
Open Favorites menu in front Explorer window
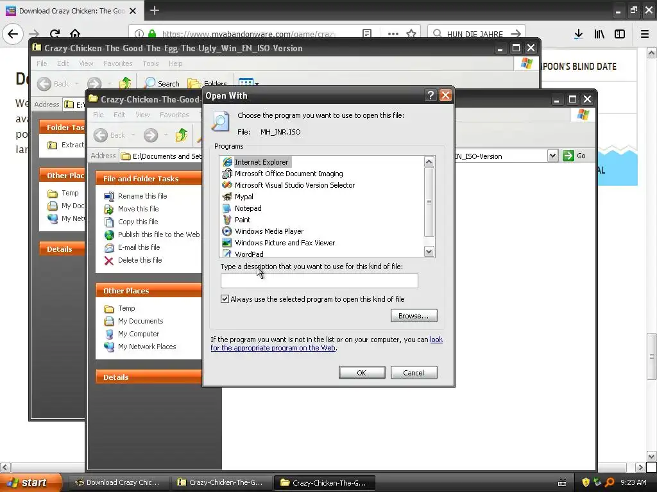tap(175, 115)
